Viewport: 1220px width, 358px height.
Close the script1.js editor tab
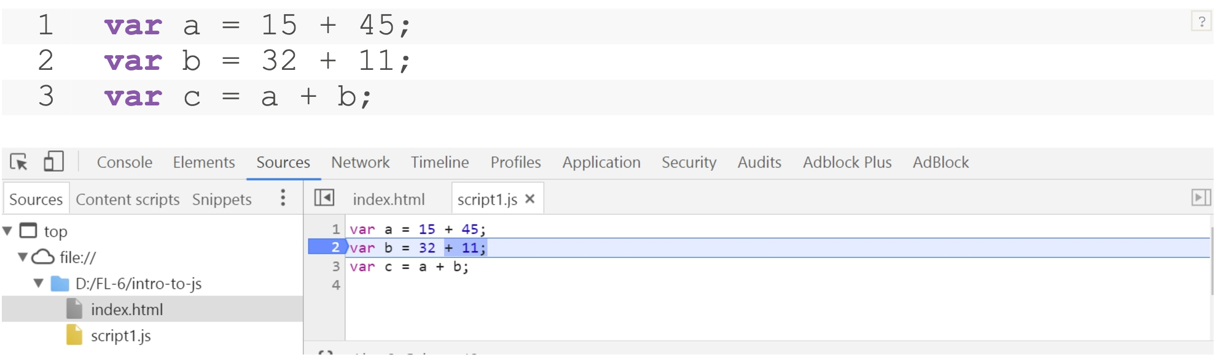[530, 199]
